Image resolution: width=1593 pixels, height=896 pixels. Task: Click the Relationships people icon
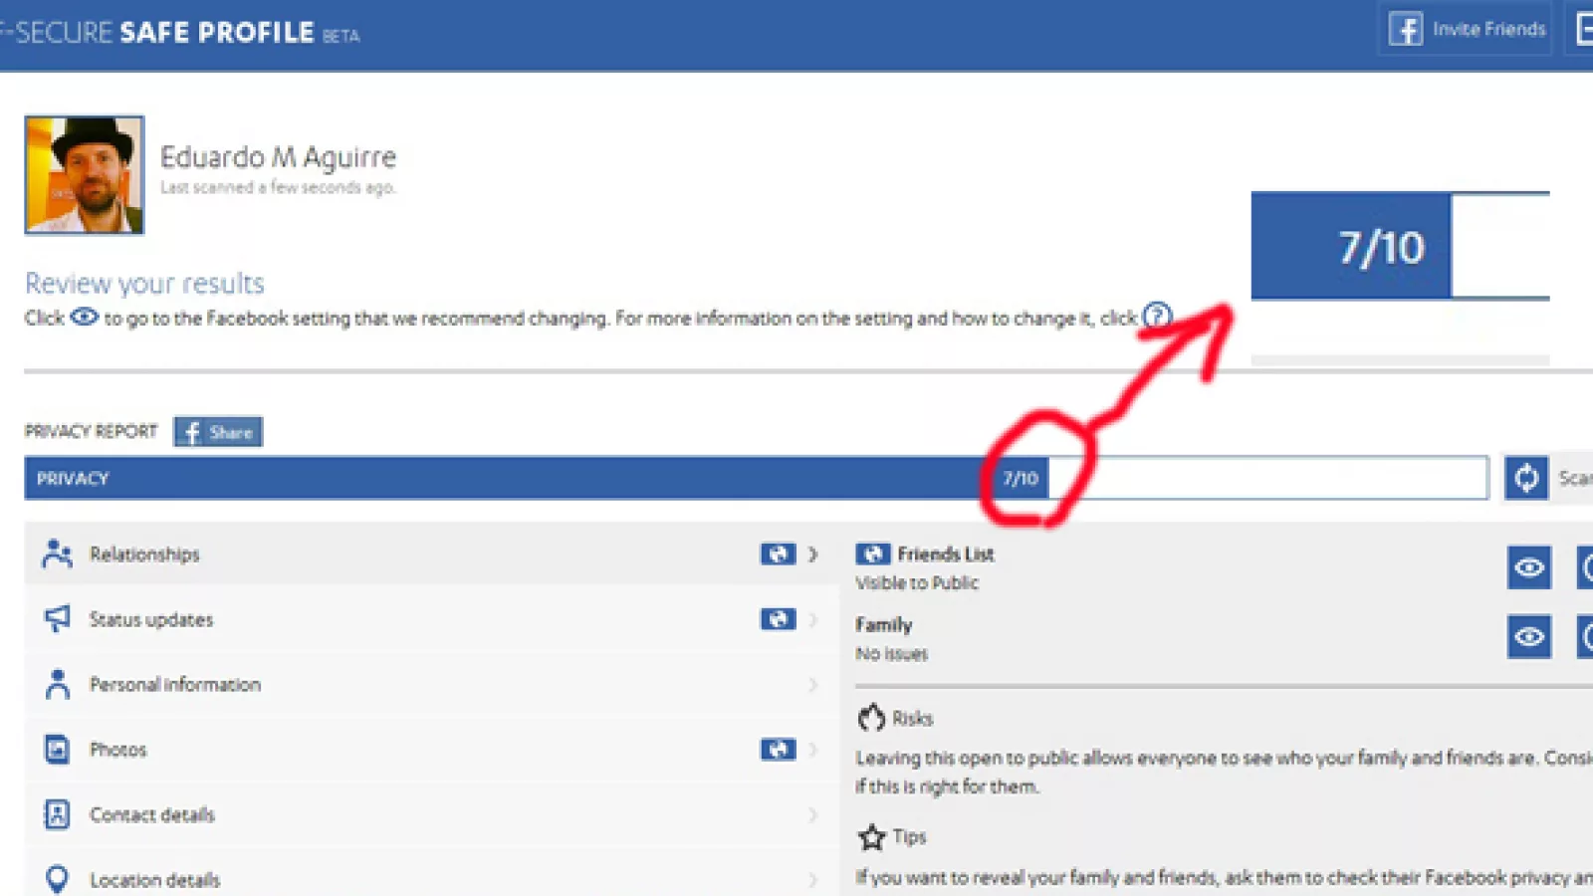tap(57, 554)
